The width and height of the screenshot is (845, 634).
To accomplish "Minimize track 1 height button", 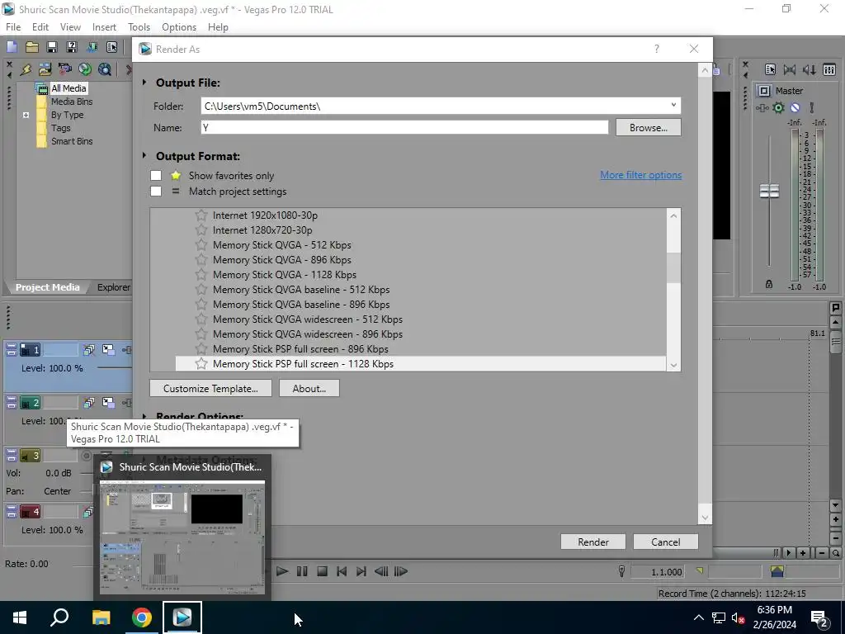I will click(x=12, y=346).
